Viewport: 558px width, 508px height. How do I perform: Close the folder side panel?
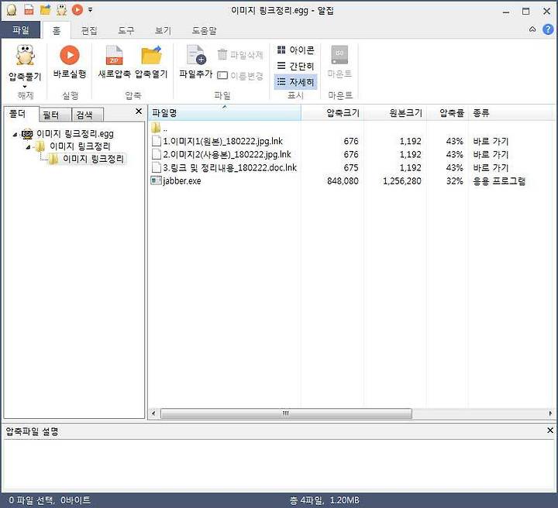pyautogui.click(x=139, y=112)
